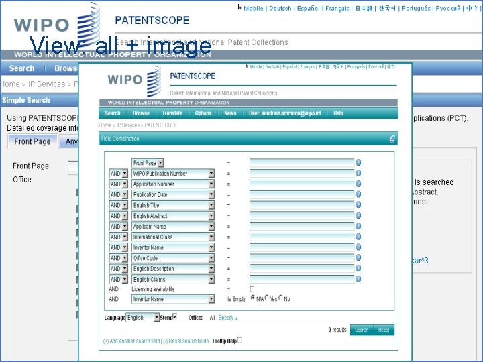
Task: Click Français language link in background window
Action: 337,9
